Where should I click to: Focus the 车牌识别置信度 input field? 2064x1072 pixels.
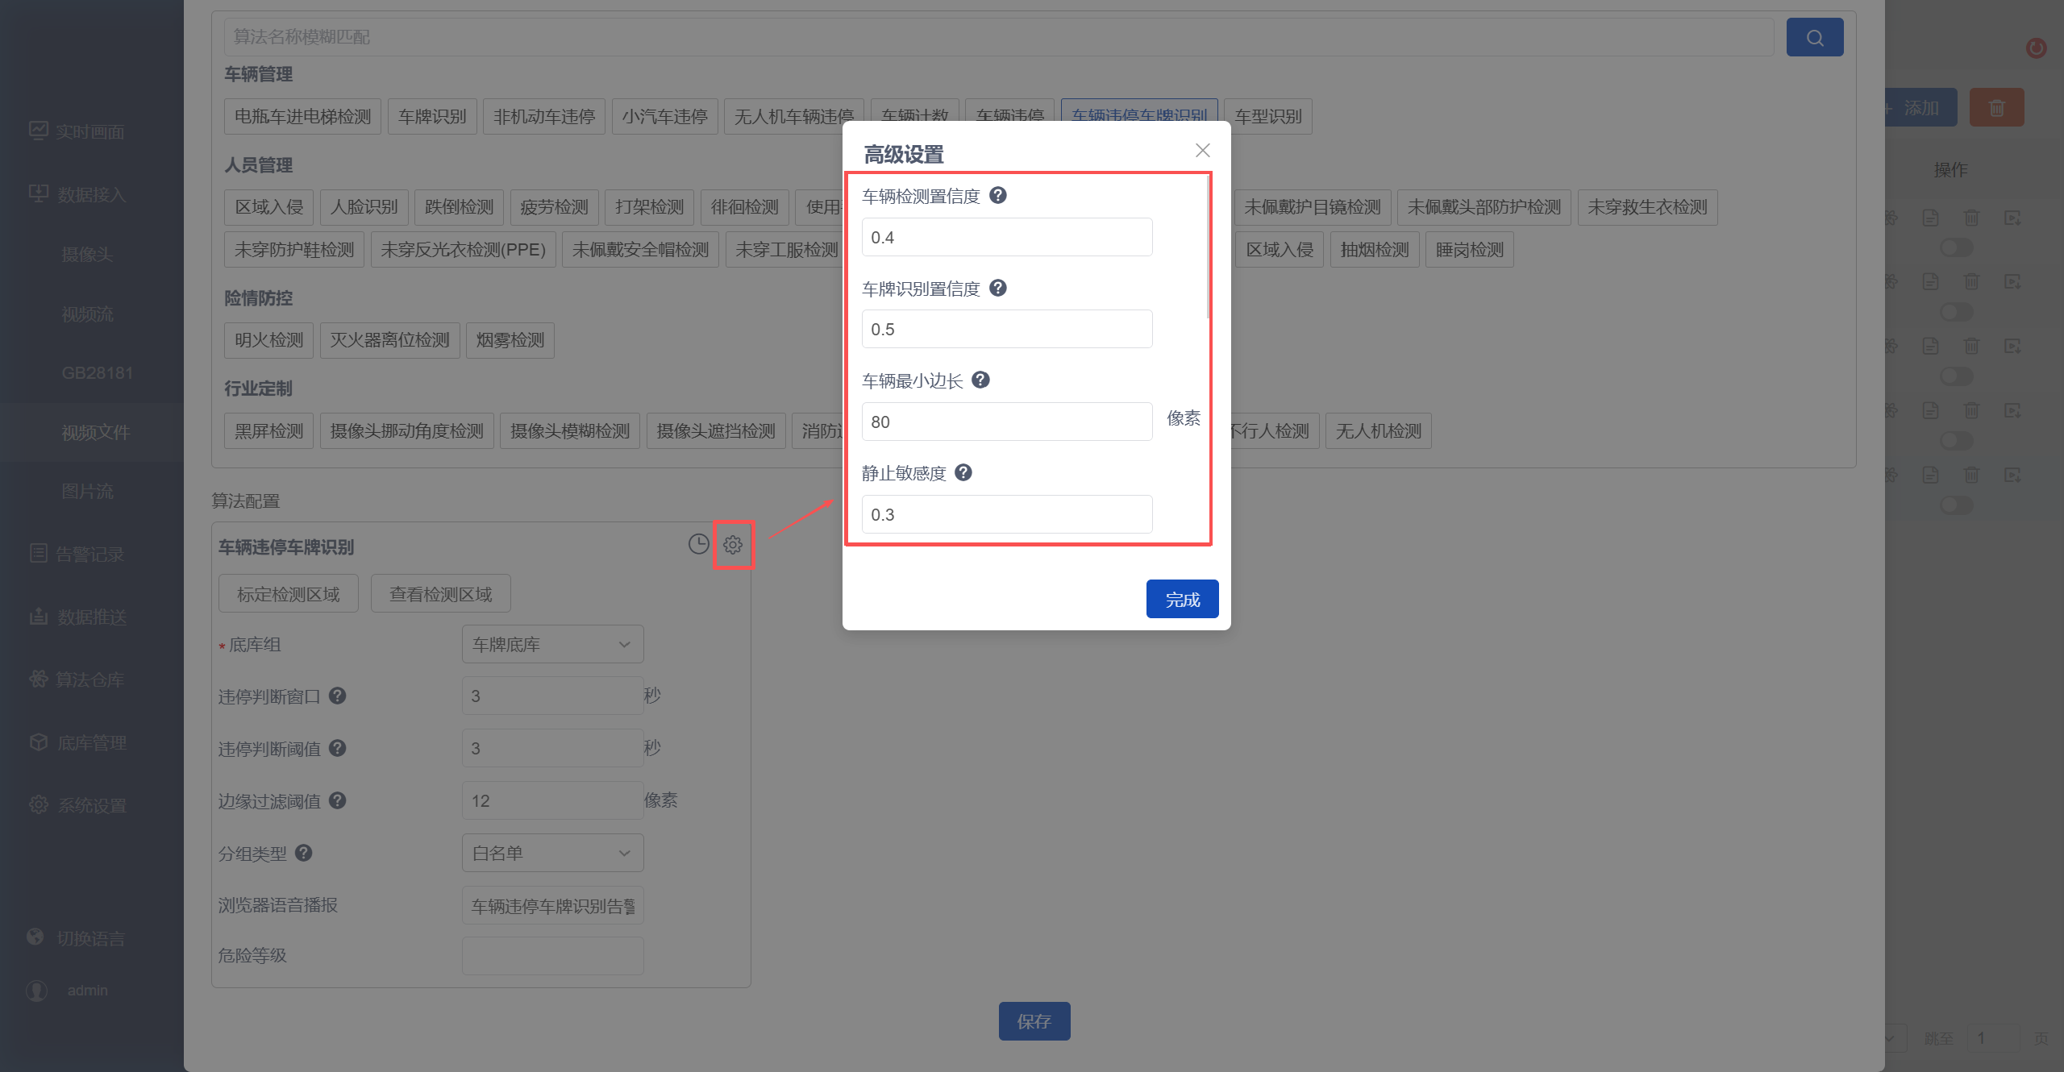[x=1007, y=329]
